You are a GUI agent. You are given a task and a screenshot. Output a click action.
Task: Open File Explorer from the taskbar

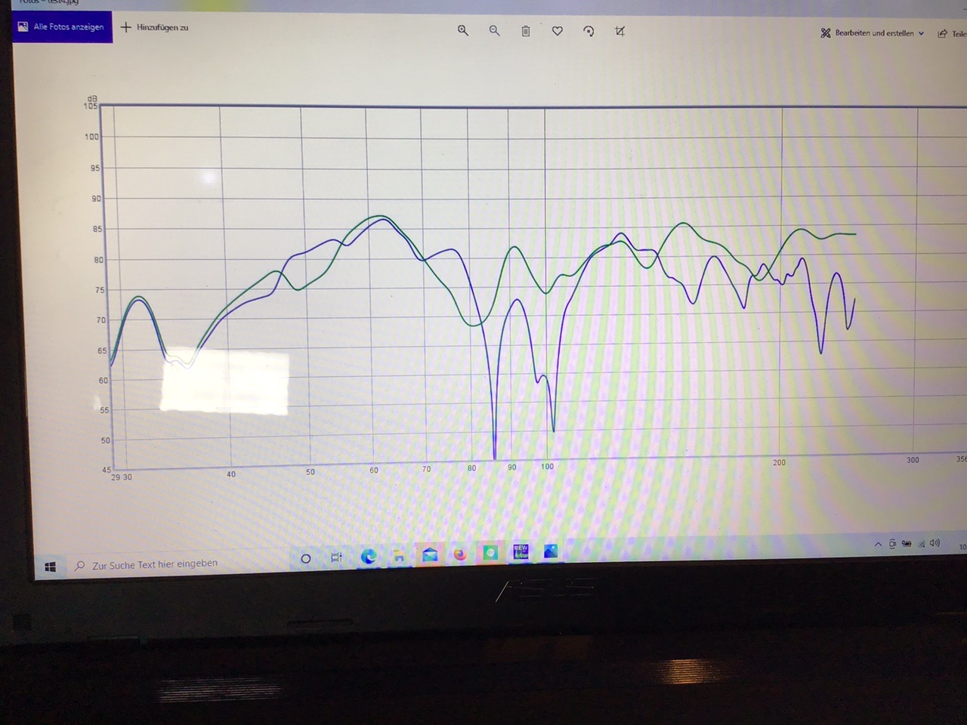[399, 557]
